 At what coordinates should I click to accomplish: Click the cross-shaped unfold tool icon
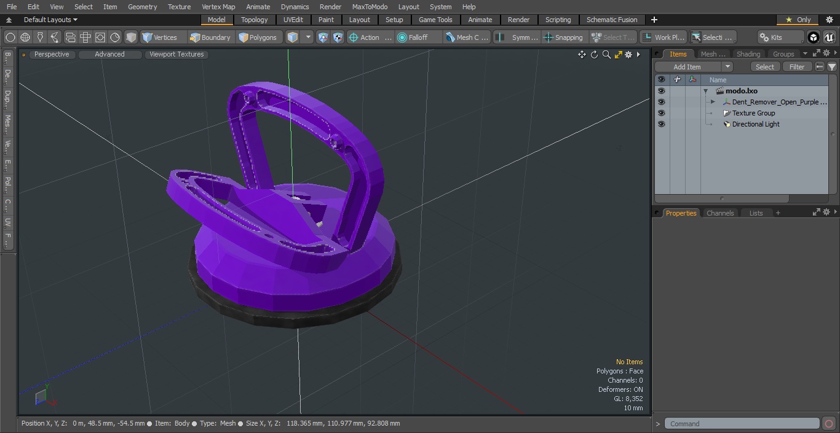pos(85,37)
